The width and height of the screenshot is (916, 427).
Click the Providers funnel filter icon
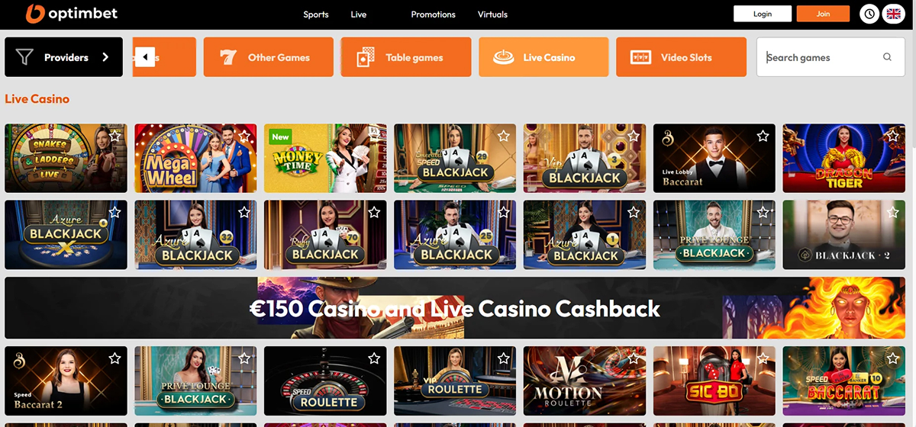(x=24, y=57)
